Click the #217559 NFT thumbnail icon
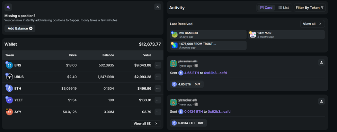 (x=253, y=34)
